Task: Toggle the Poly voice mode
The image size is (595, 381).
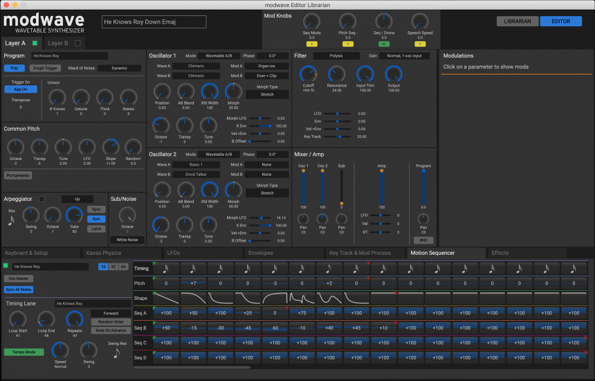Action: 15,68
